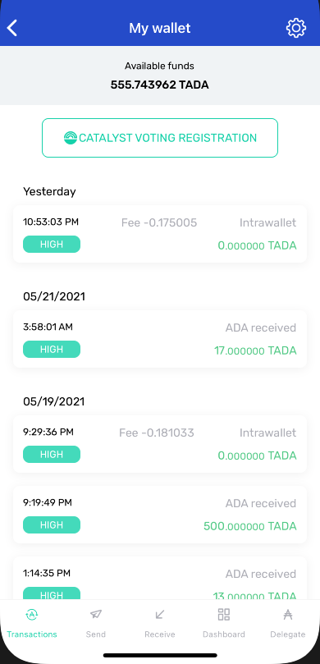Open the 9:29:36 PM intrawallet transaction
This screenshot has height=664, width=320.
160,444
